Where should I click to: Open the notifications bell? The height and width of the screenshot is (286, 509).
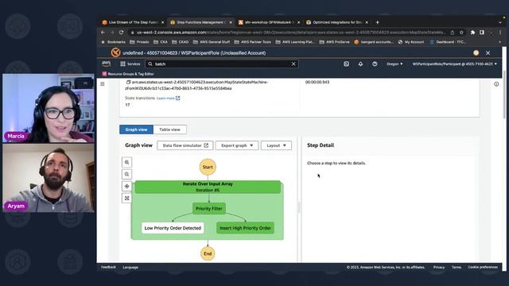360,64
